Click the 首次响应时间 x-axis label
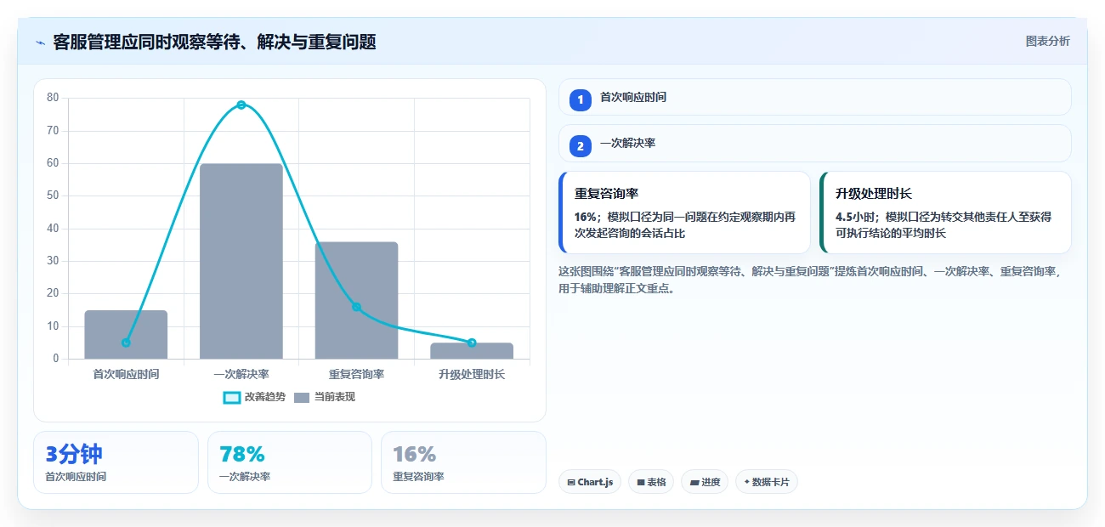 click(x=126, y=374)
